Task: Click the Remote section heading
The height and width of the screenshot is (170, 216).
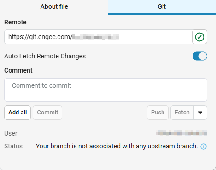Action: (15, 22)
